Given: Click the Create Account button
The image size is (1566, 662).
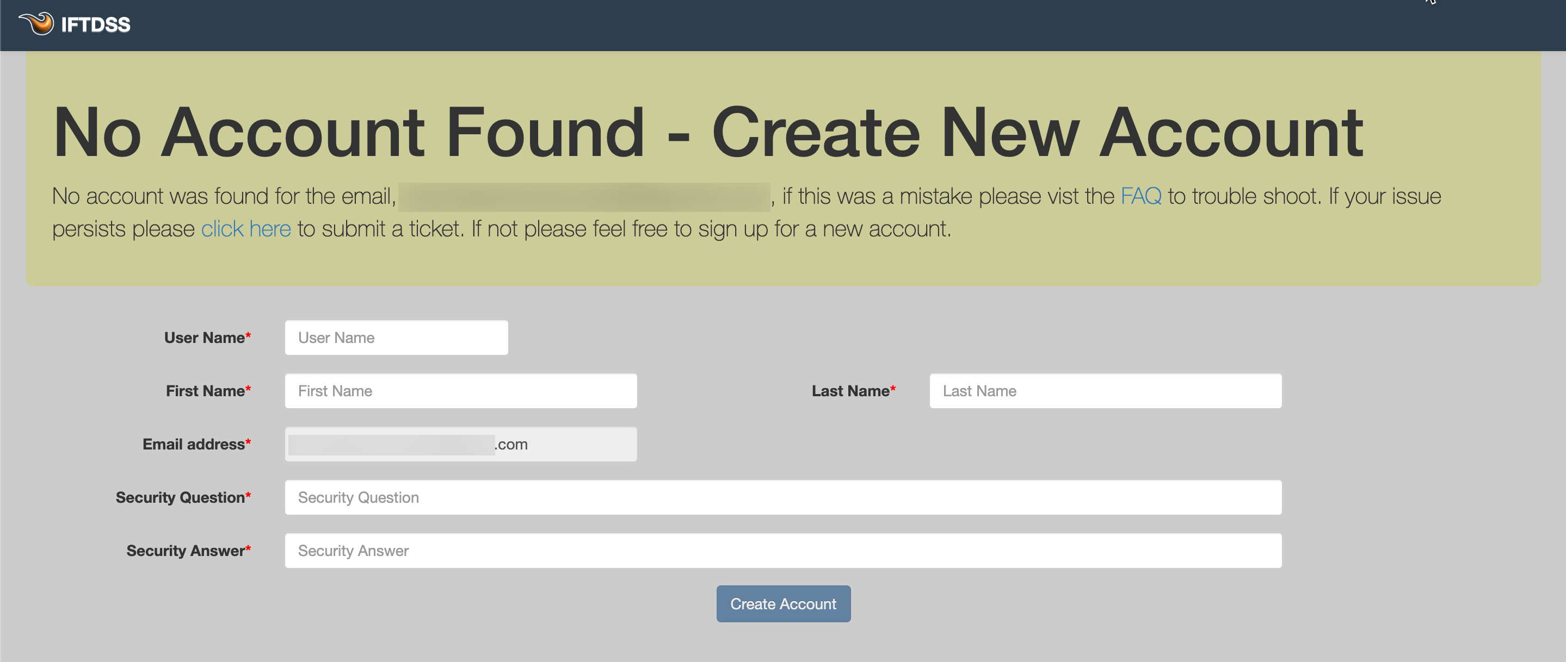Looking at the screenshot, I should (783, 603).
